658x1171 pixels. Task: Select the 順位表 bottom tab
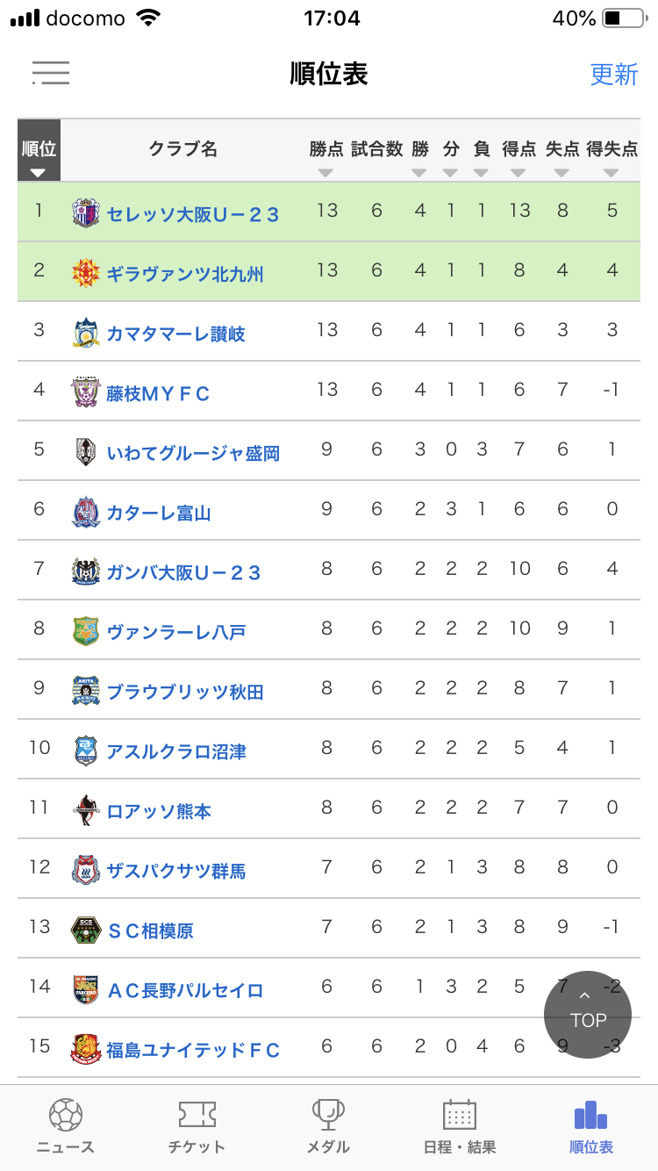[590, 1126]
